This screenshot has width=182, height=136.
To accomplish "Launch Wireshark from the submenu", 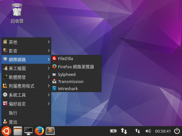I will tap(76, 89).
